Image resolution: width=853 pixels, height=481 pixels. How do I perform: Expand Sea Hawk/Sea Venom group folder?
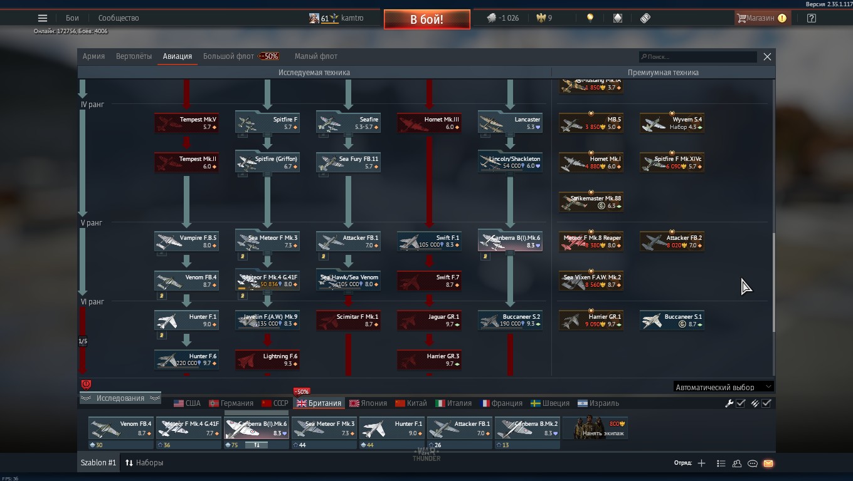pos(348,281)
